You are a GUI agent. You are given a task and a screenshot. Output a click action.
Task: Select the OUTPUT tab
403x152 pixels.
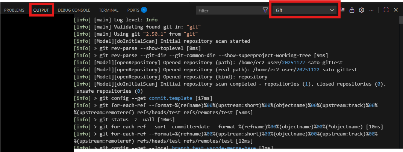tap(41, 10)
